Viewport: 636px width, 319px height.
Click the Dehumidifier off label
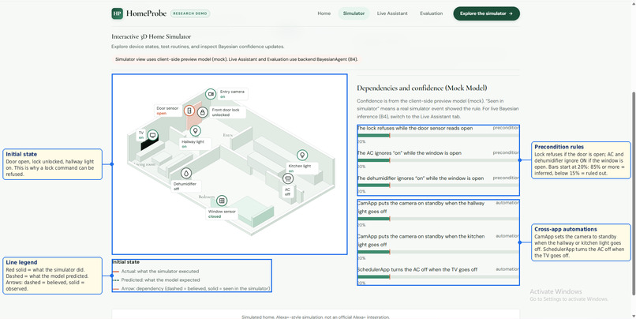click(x=186, y=186)
